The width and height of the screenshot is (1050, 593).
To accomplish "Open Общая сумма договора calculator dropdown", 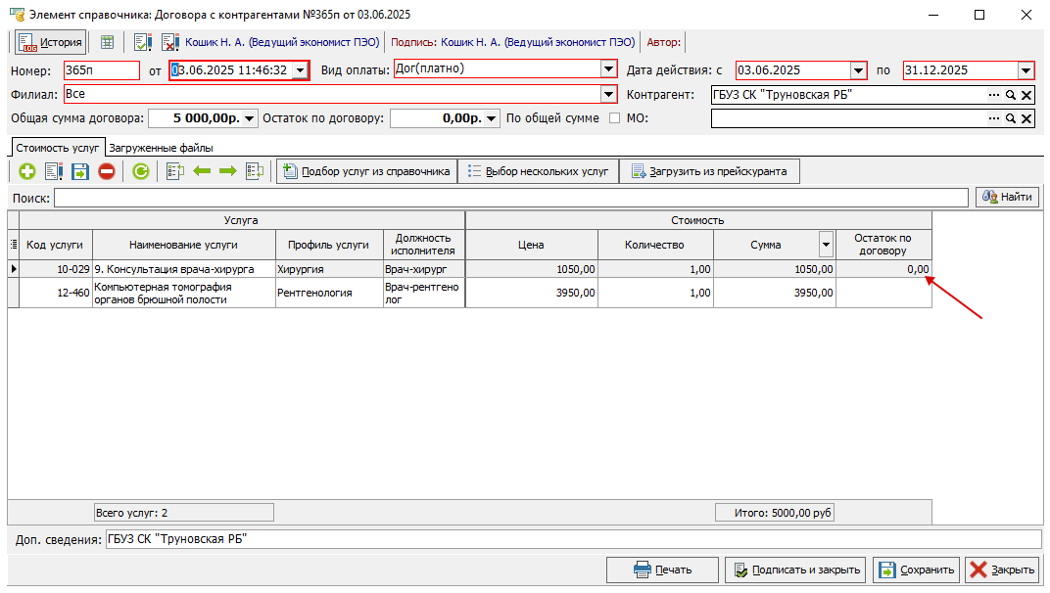I will pos(249,118).
